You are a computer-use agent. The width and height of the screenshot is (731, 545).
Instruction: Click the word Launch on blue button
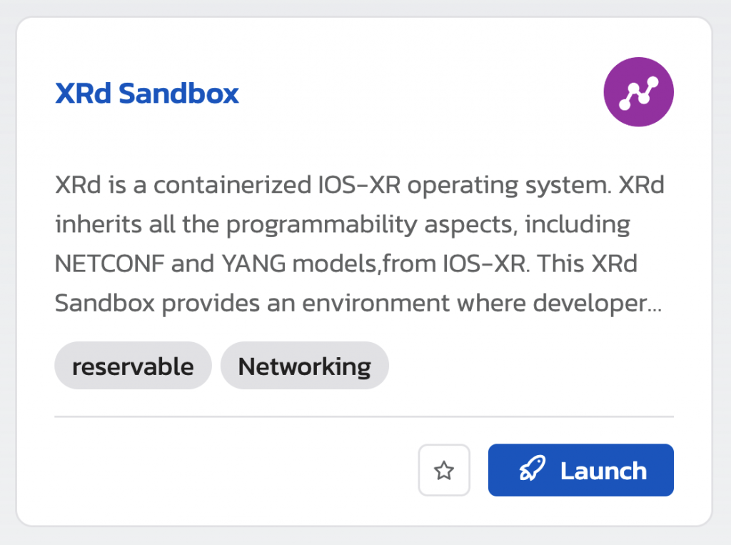[x=603, y=470]
